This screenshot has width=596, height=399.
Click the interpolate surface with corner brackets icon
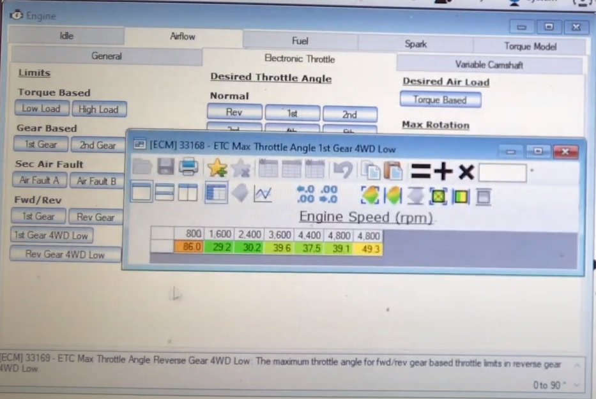(371, 195)
